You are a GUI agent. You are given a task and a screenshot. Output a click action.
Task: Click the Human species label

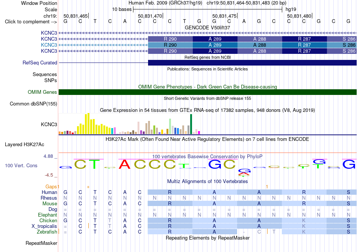tap(49, 192)
